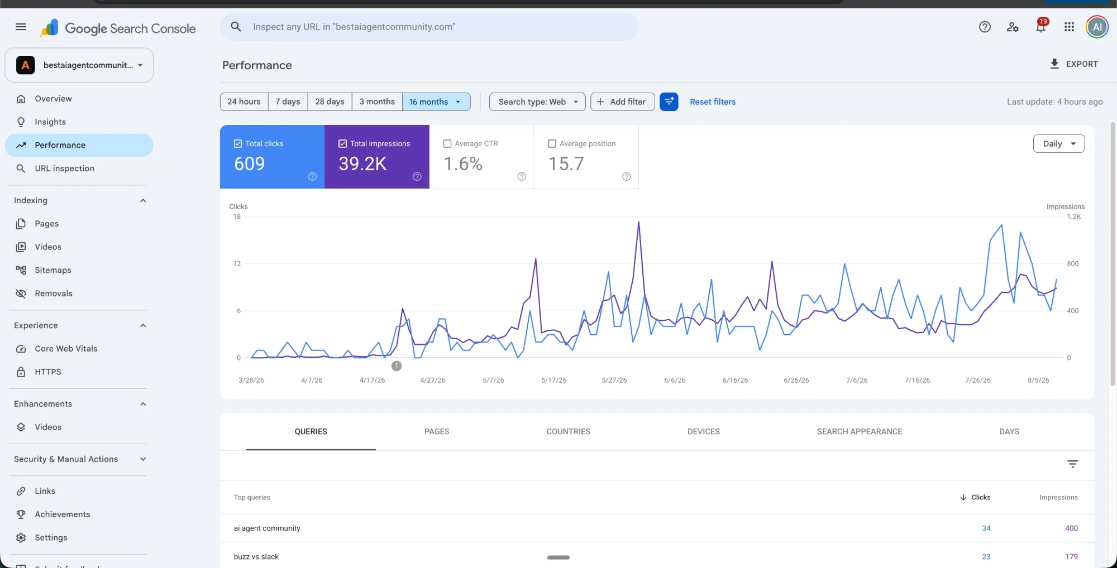Viewport: 1117px width, 568px height.
Task: Open the account avatar menu
Action: pyautogui.click(x=1097, y=27)
